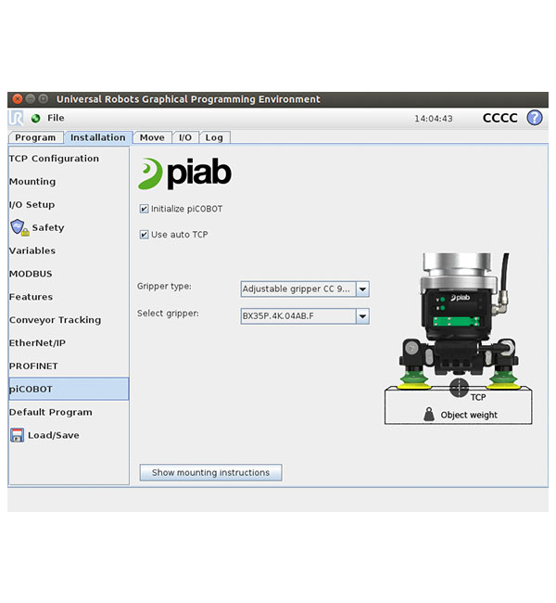Image resolution: width=556 pixels, height=603 pixels.
Task: Click the window minimize button
Action: 31,99
